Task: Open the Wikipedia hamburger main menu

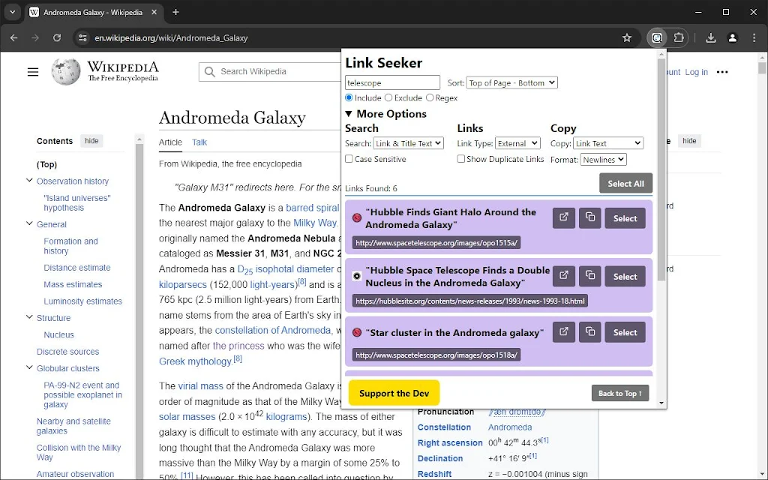Action: (x=33, y=73)
